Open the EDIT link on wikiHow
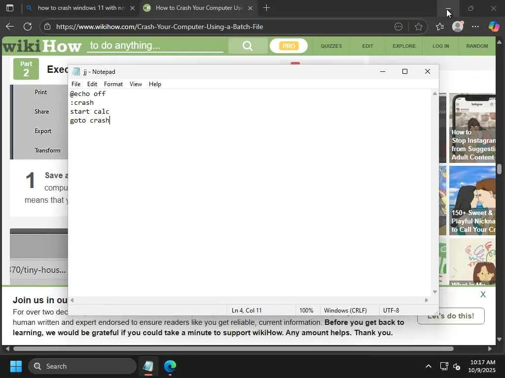The image size is (505, 378). coord(367,46)
